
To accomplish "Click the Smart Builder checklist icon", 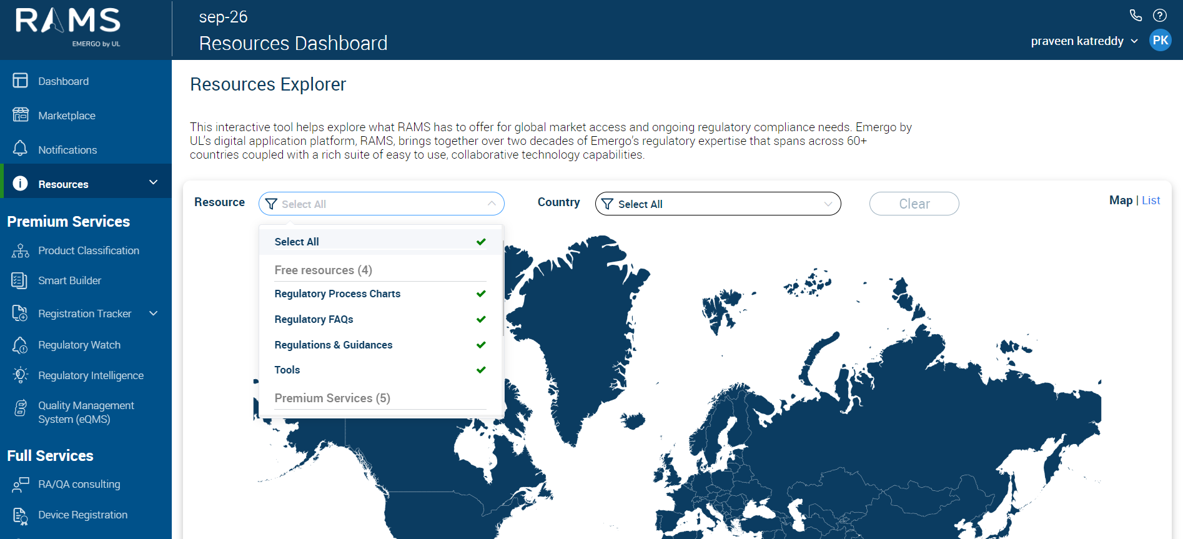I will [19, 280].
